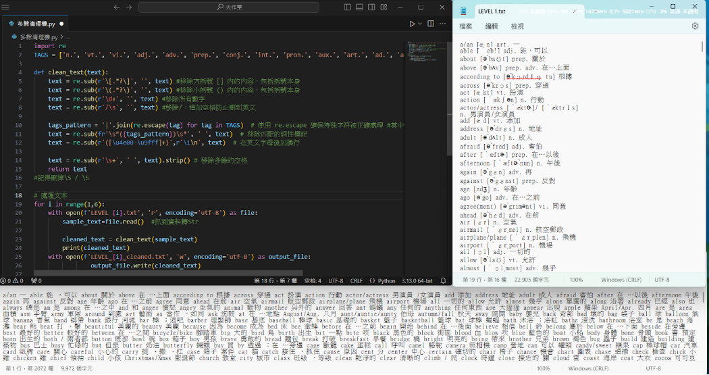709x375 pixels.
Task: Open VS Code notifications bell
Action: click(x=444, y=281)
